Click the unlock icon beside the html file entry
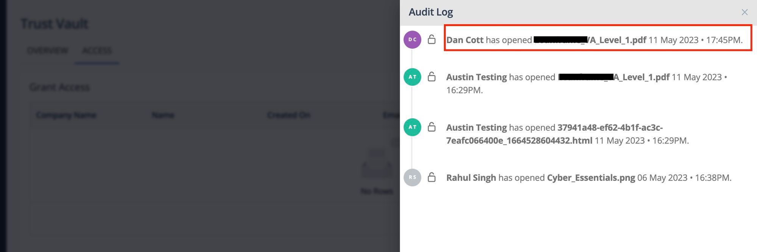757x252 pixels. (x=431, y=127)
